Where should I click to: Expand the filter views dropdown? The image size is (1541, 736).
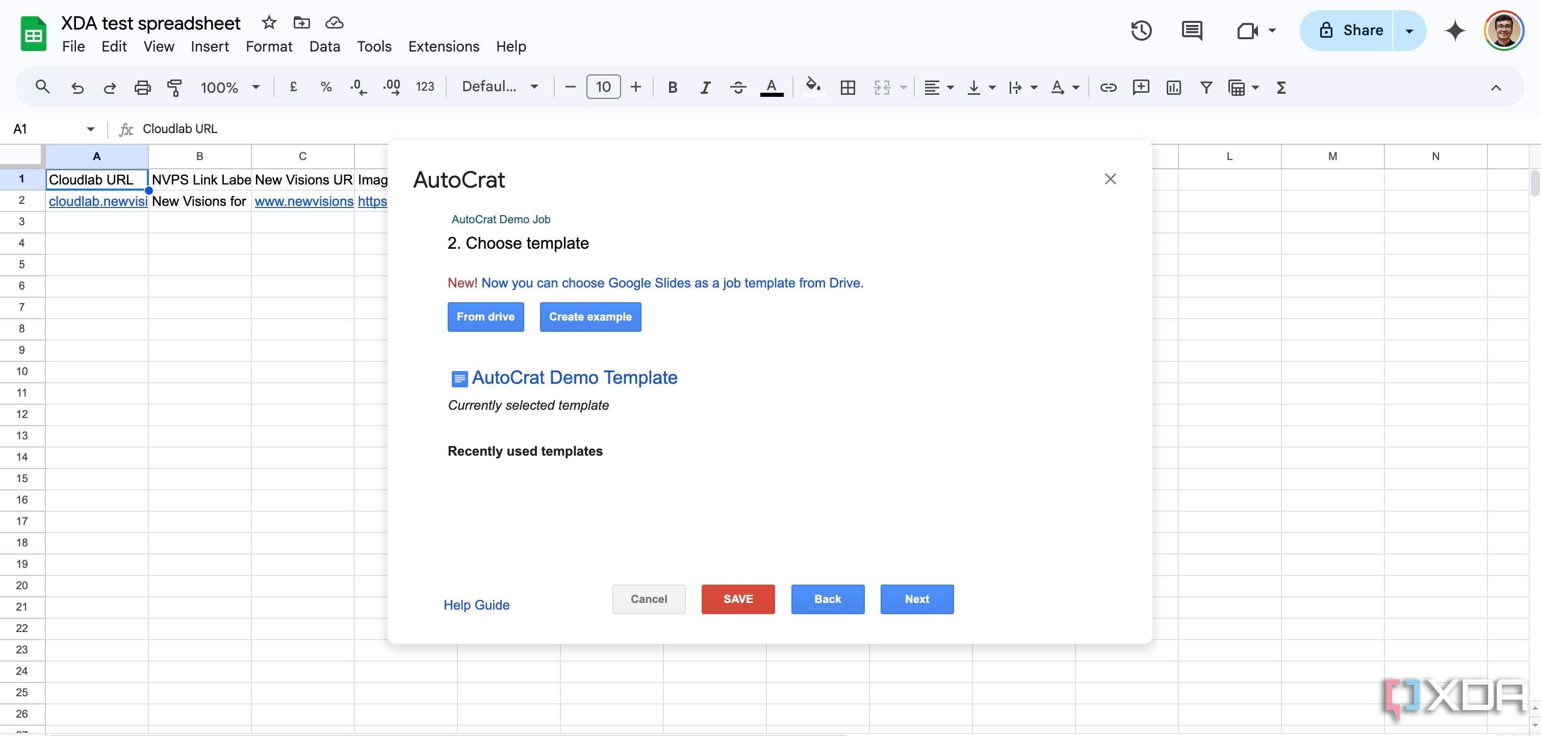pos(1255,88)
